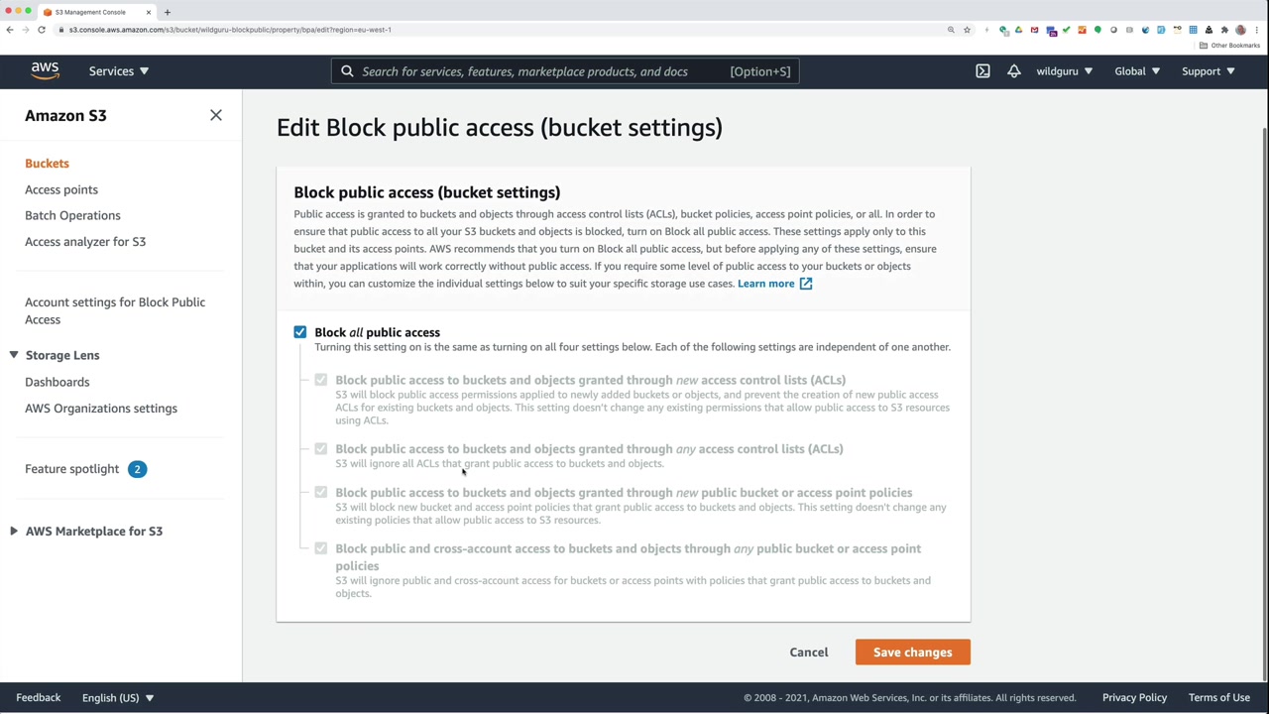The image size is (1269, 714).
Task: Open AWS CloudShell icon in header
Action: click(x=982, y=71)
